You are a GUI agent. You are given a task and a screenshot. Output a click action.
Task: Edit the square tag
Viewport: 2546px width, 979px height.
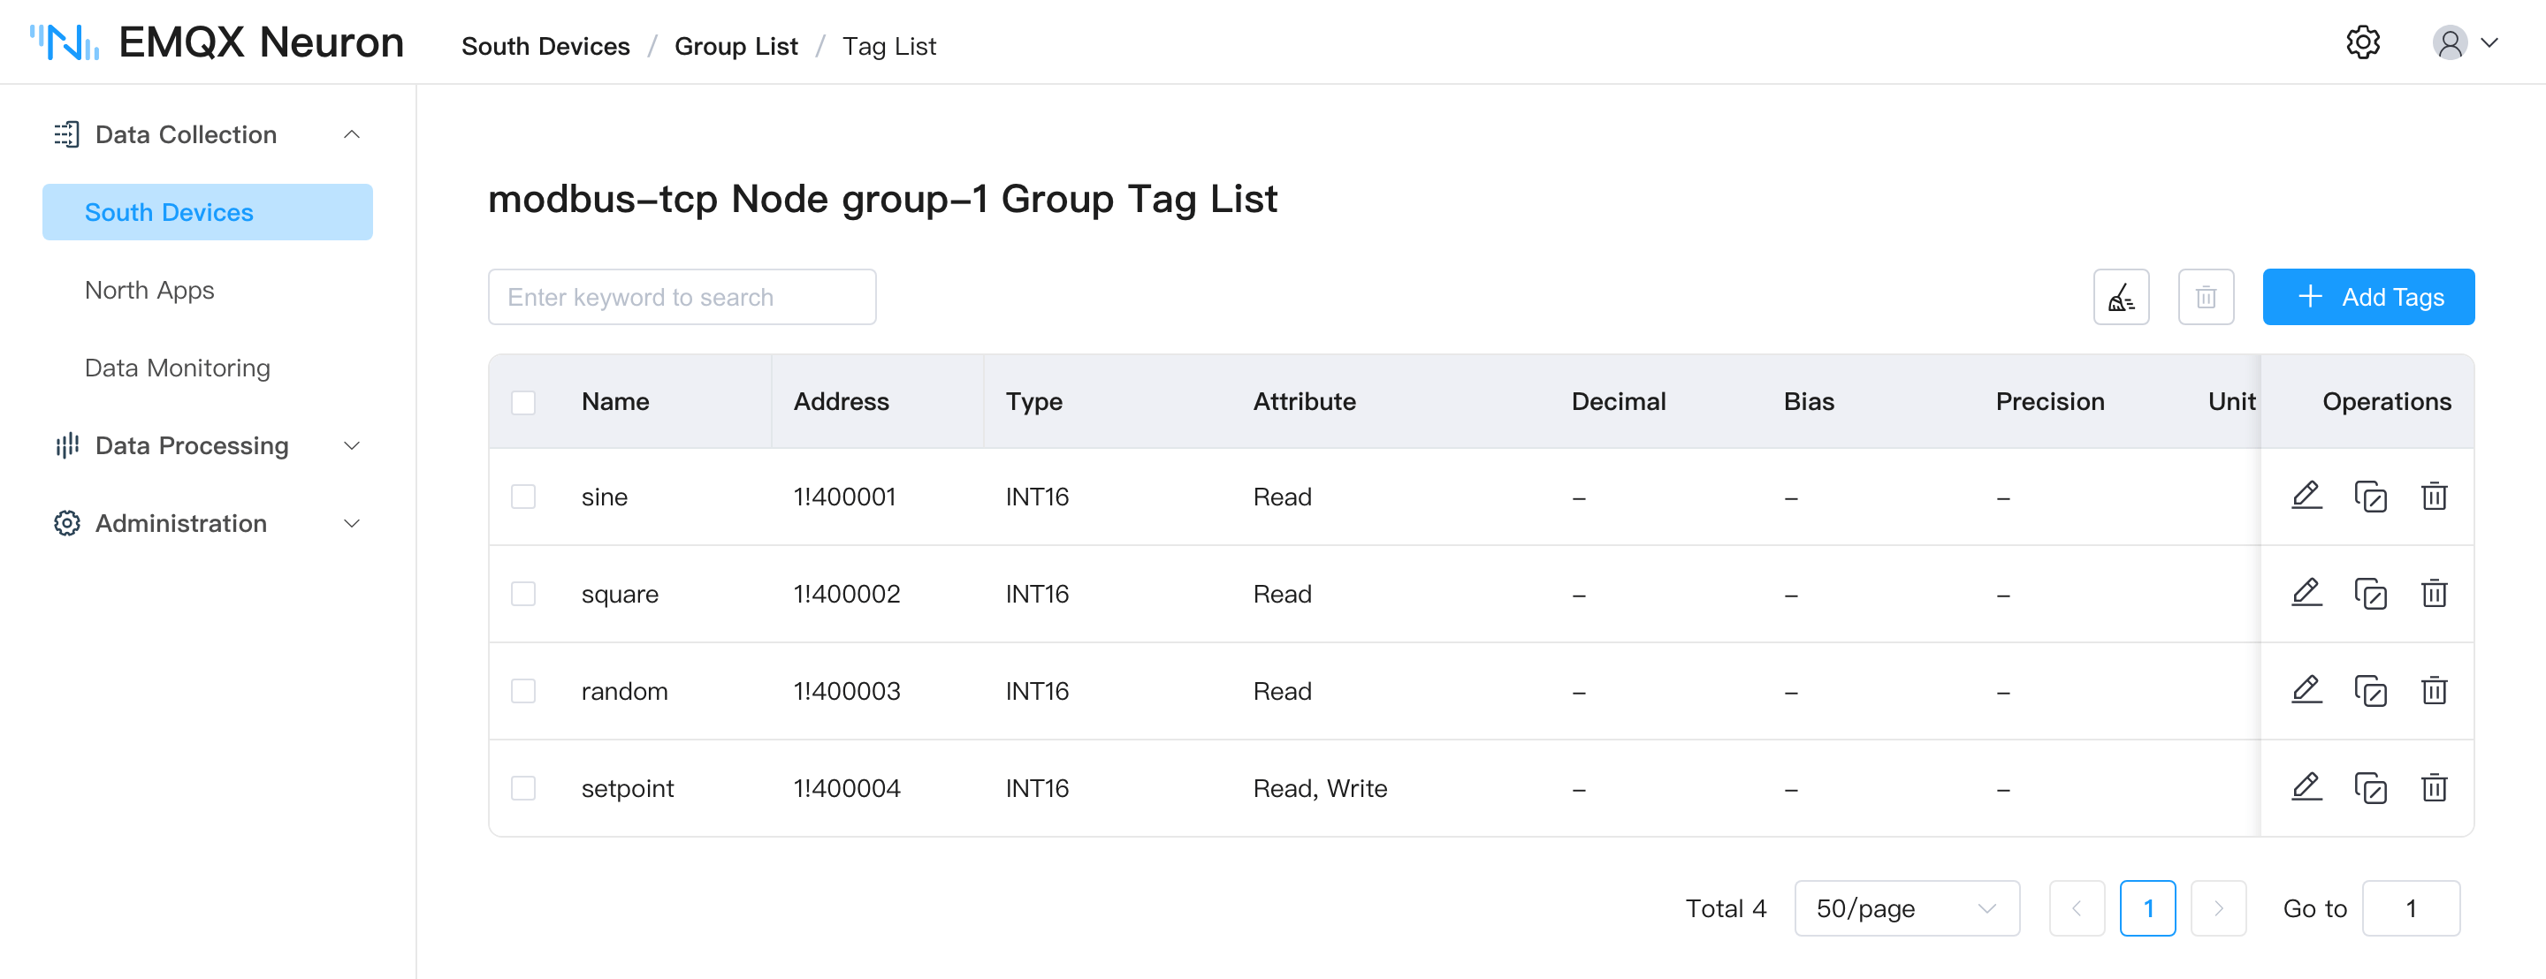point(2306,593)
